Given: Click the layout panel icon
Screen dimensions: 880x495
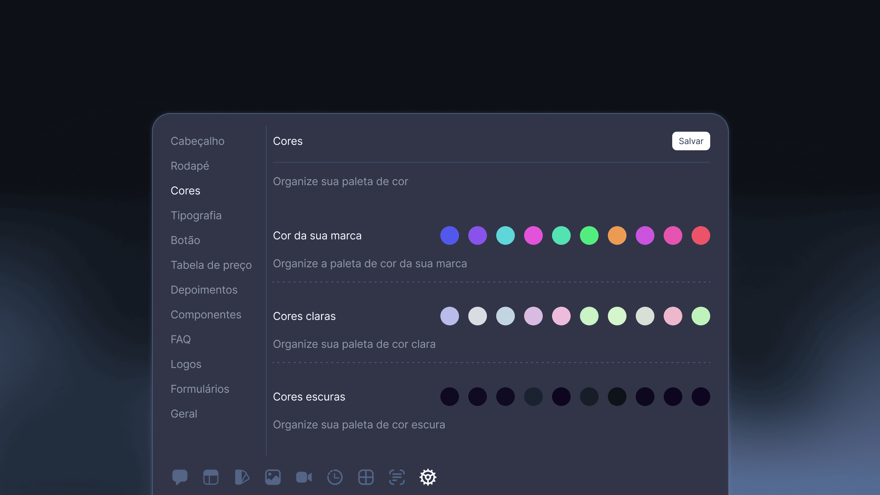Looking at the screenshot, I should pyautogui.click(x=211, y=477).
